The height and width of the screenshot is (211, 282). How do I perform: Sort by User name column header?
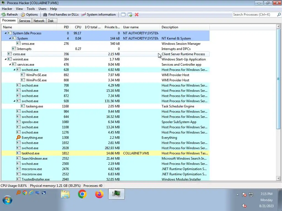[x=140, y=27]
